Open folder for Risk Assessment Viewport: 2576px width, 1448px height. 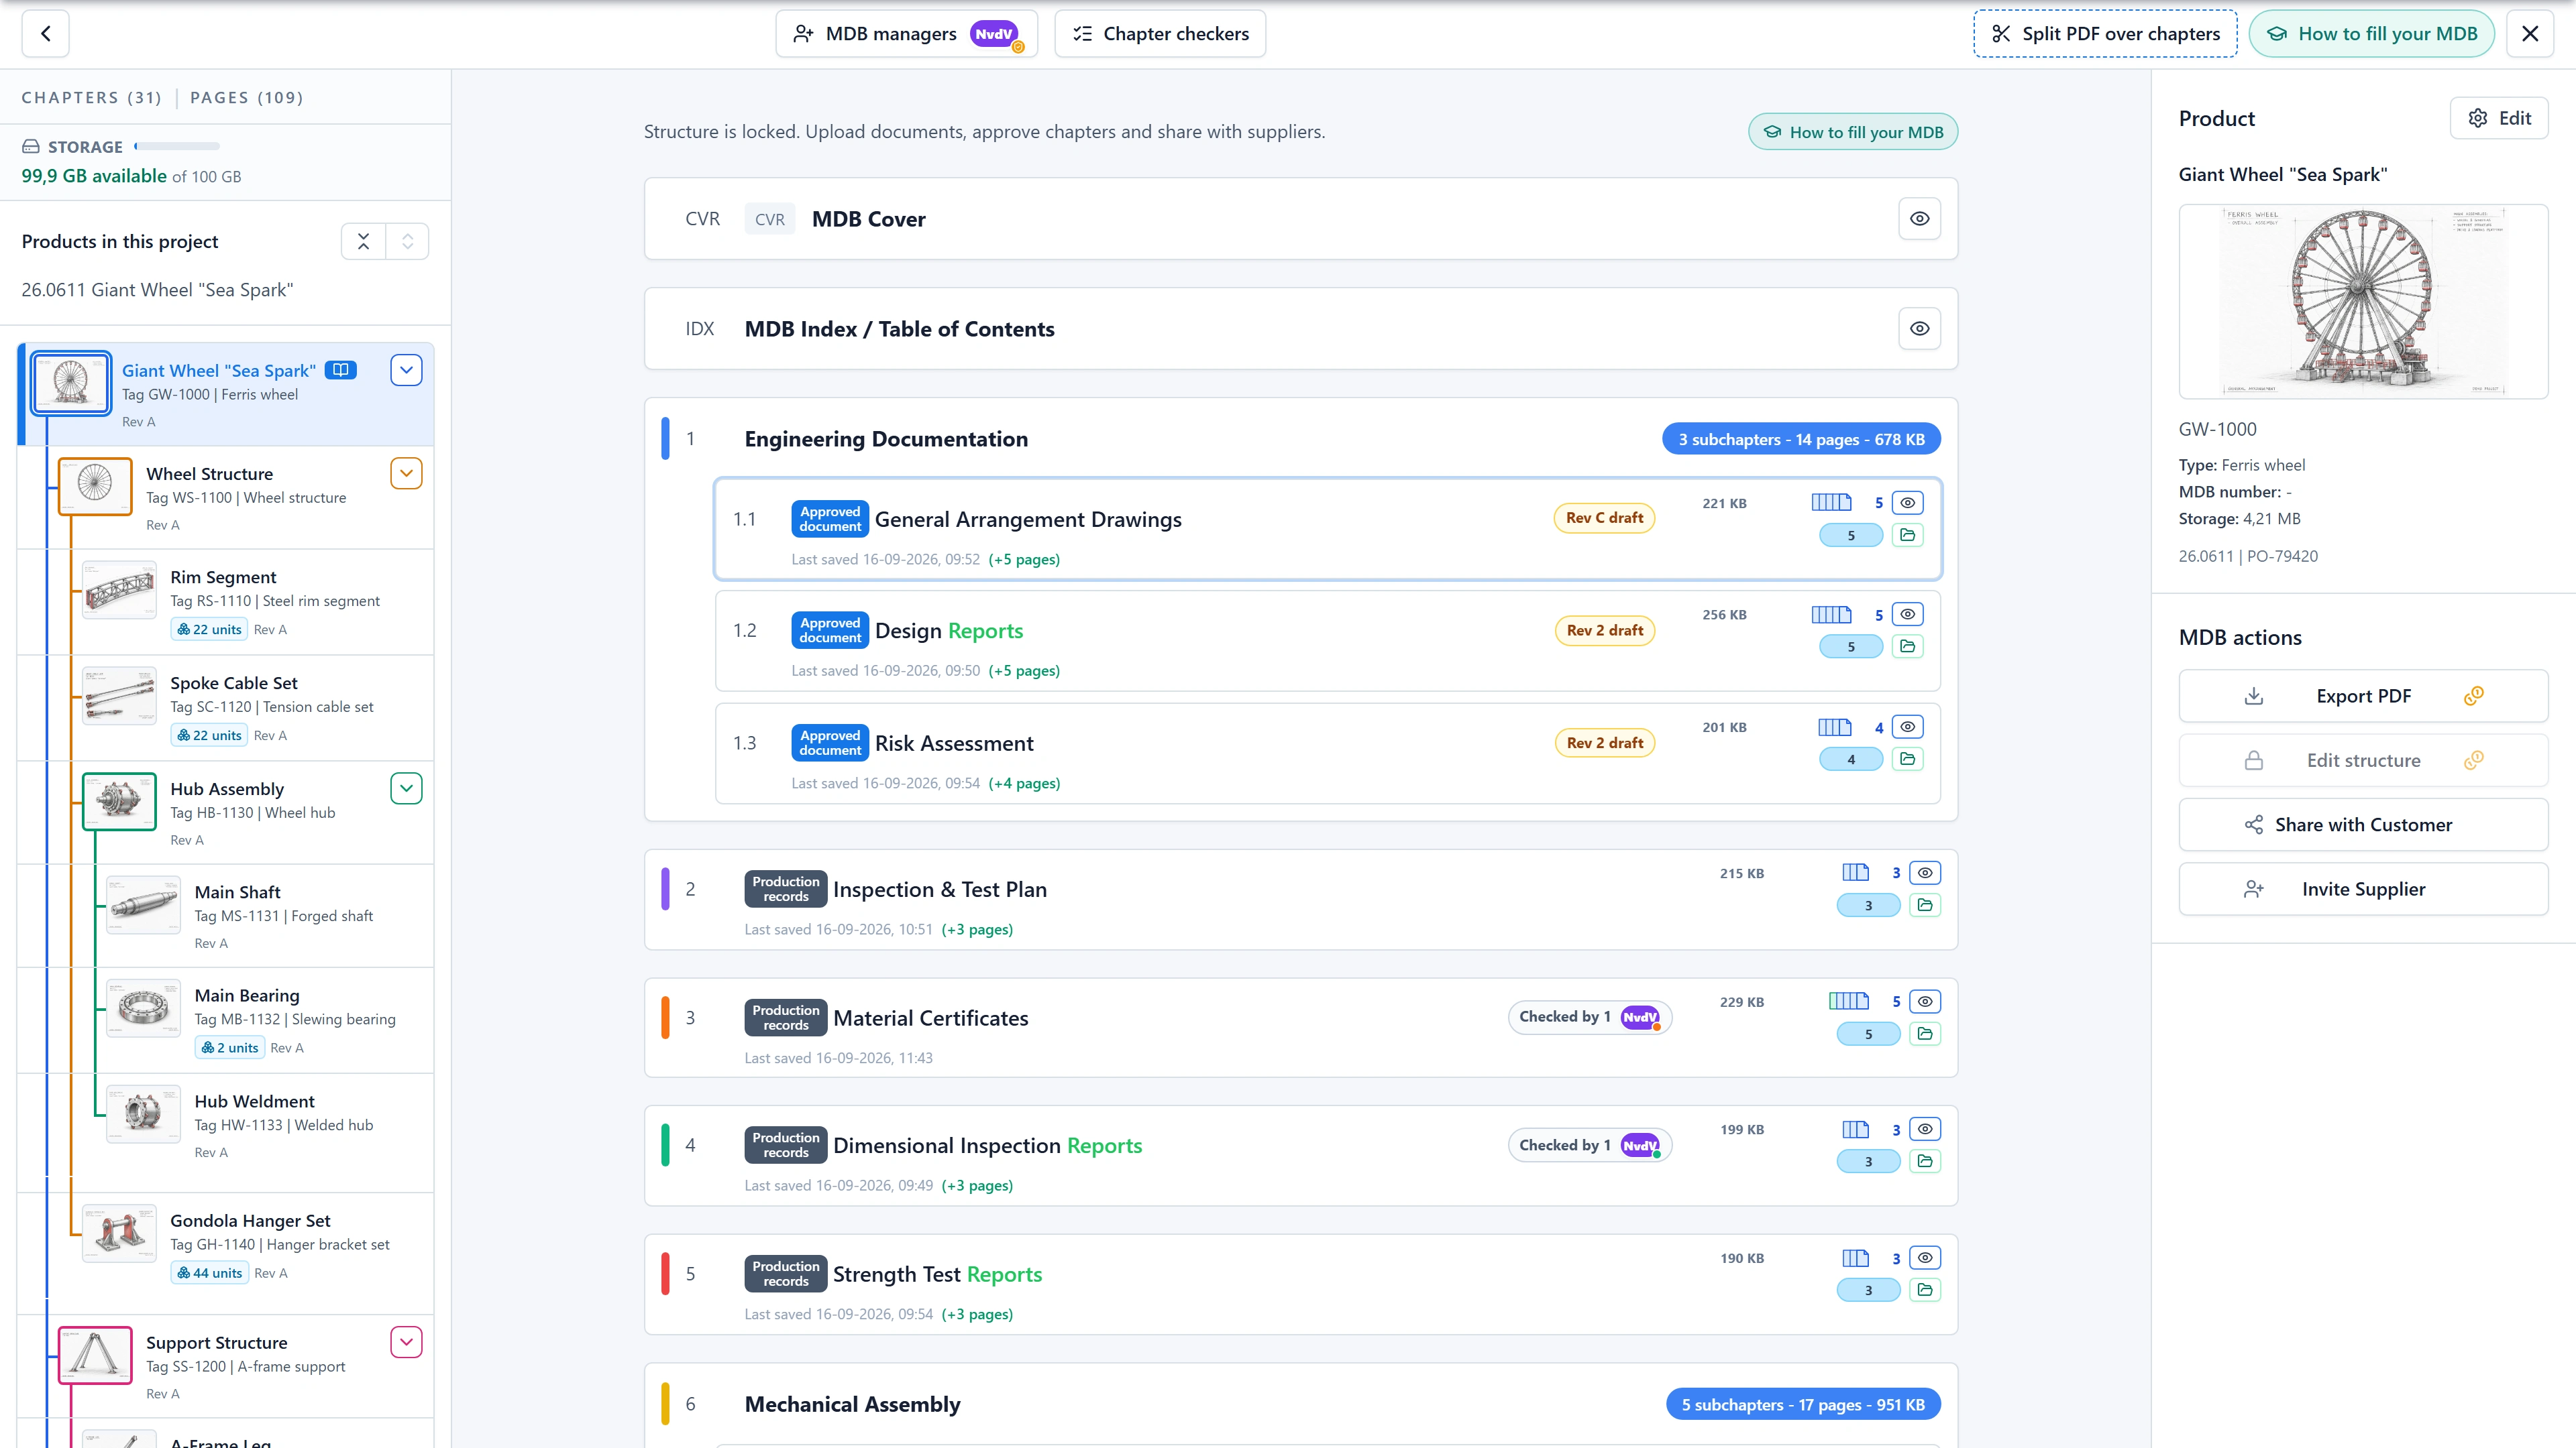1907,758
